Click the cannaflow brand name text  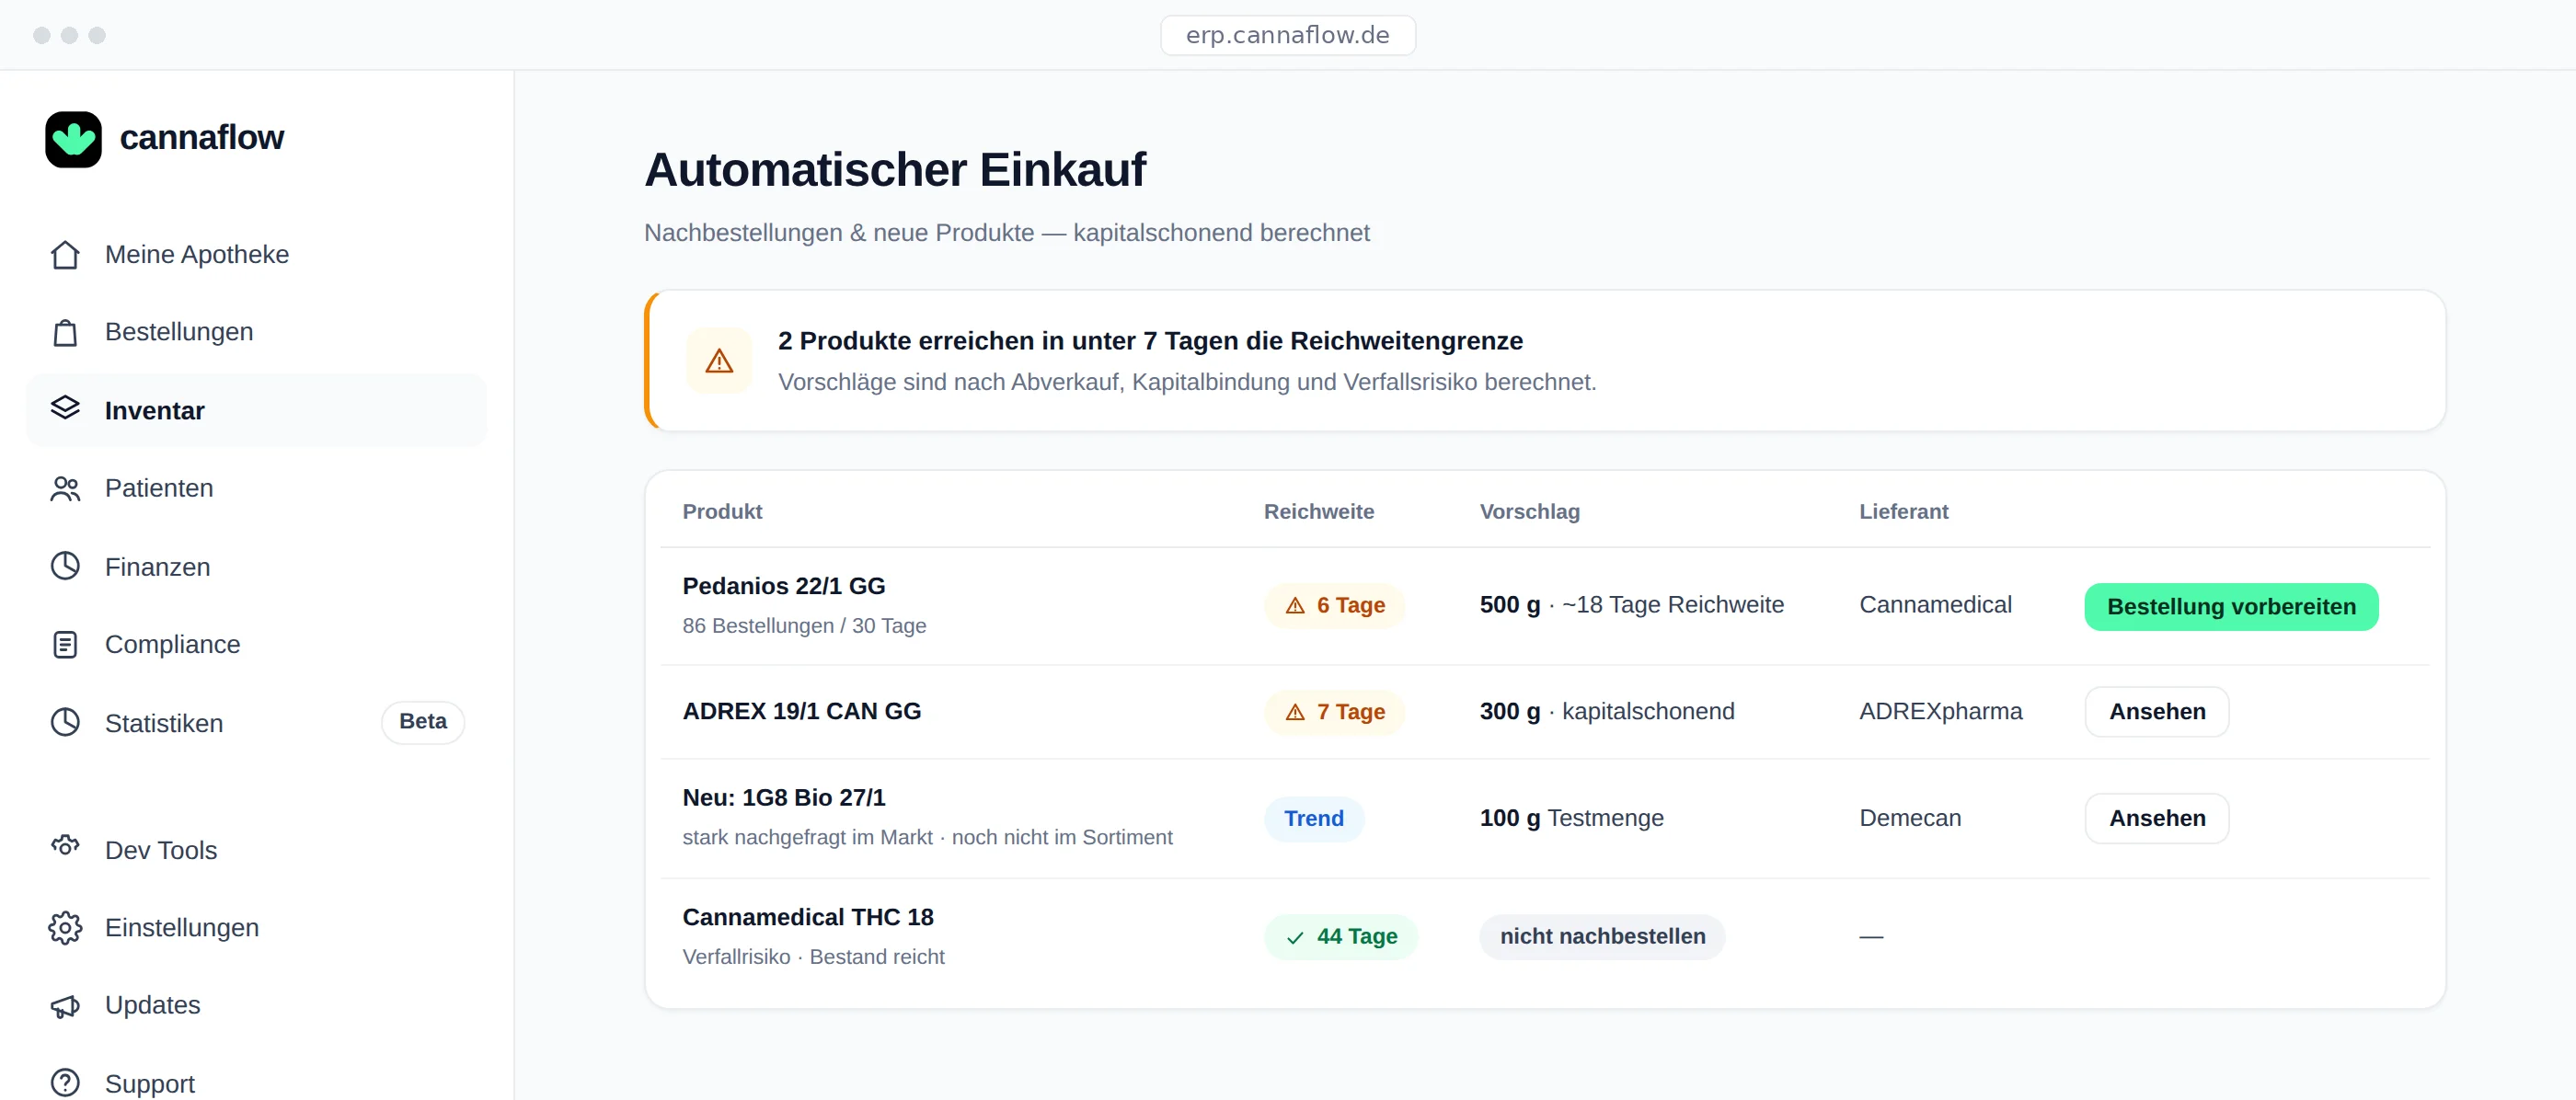point(202,138)
